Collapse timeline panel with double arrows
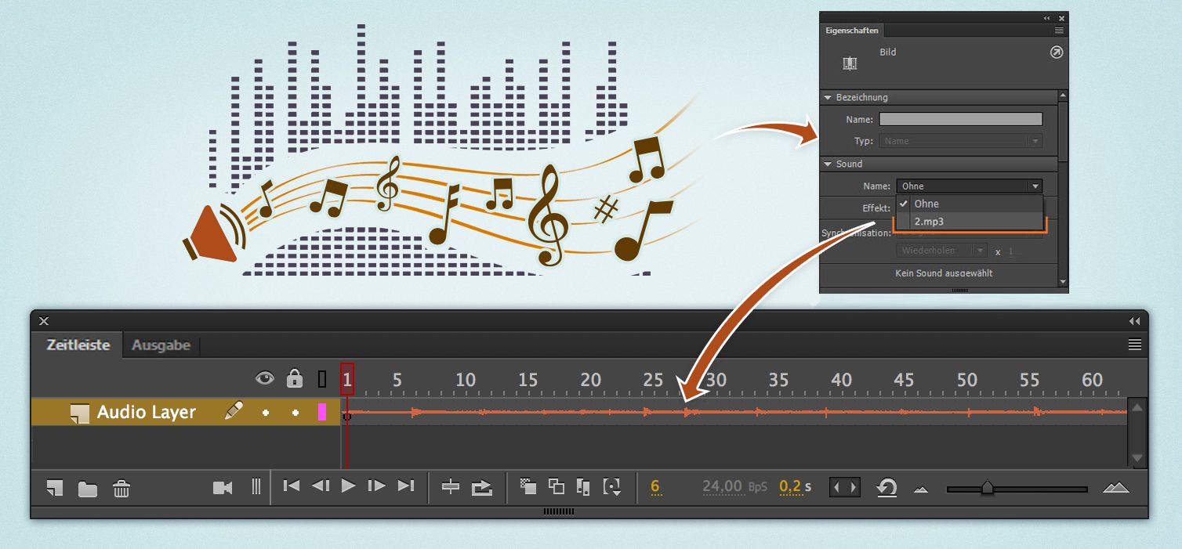Screen dimensions: 1182x549 (x=1134, y=321)
